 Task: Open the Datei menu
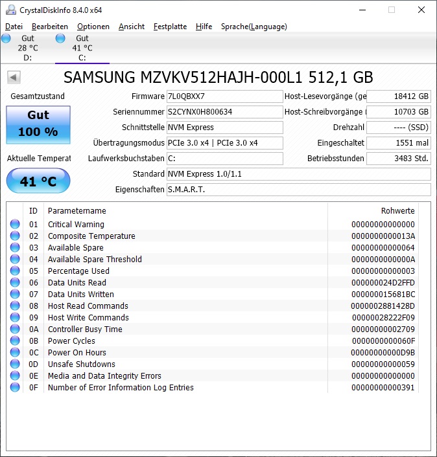coord(14,27)
